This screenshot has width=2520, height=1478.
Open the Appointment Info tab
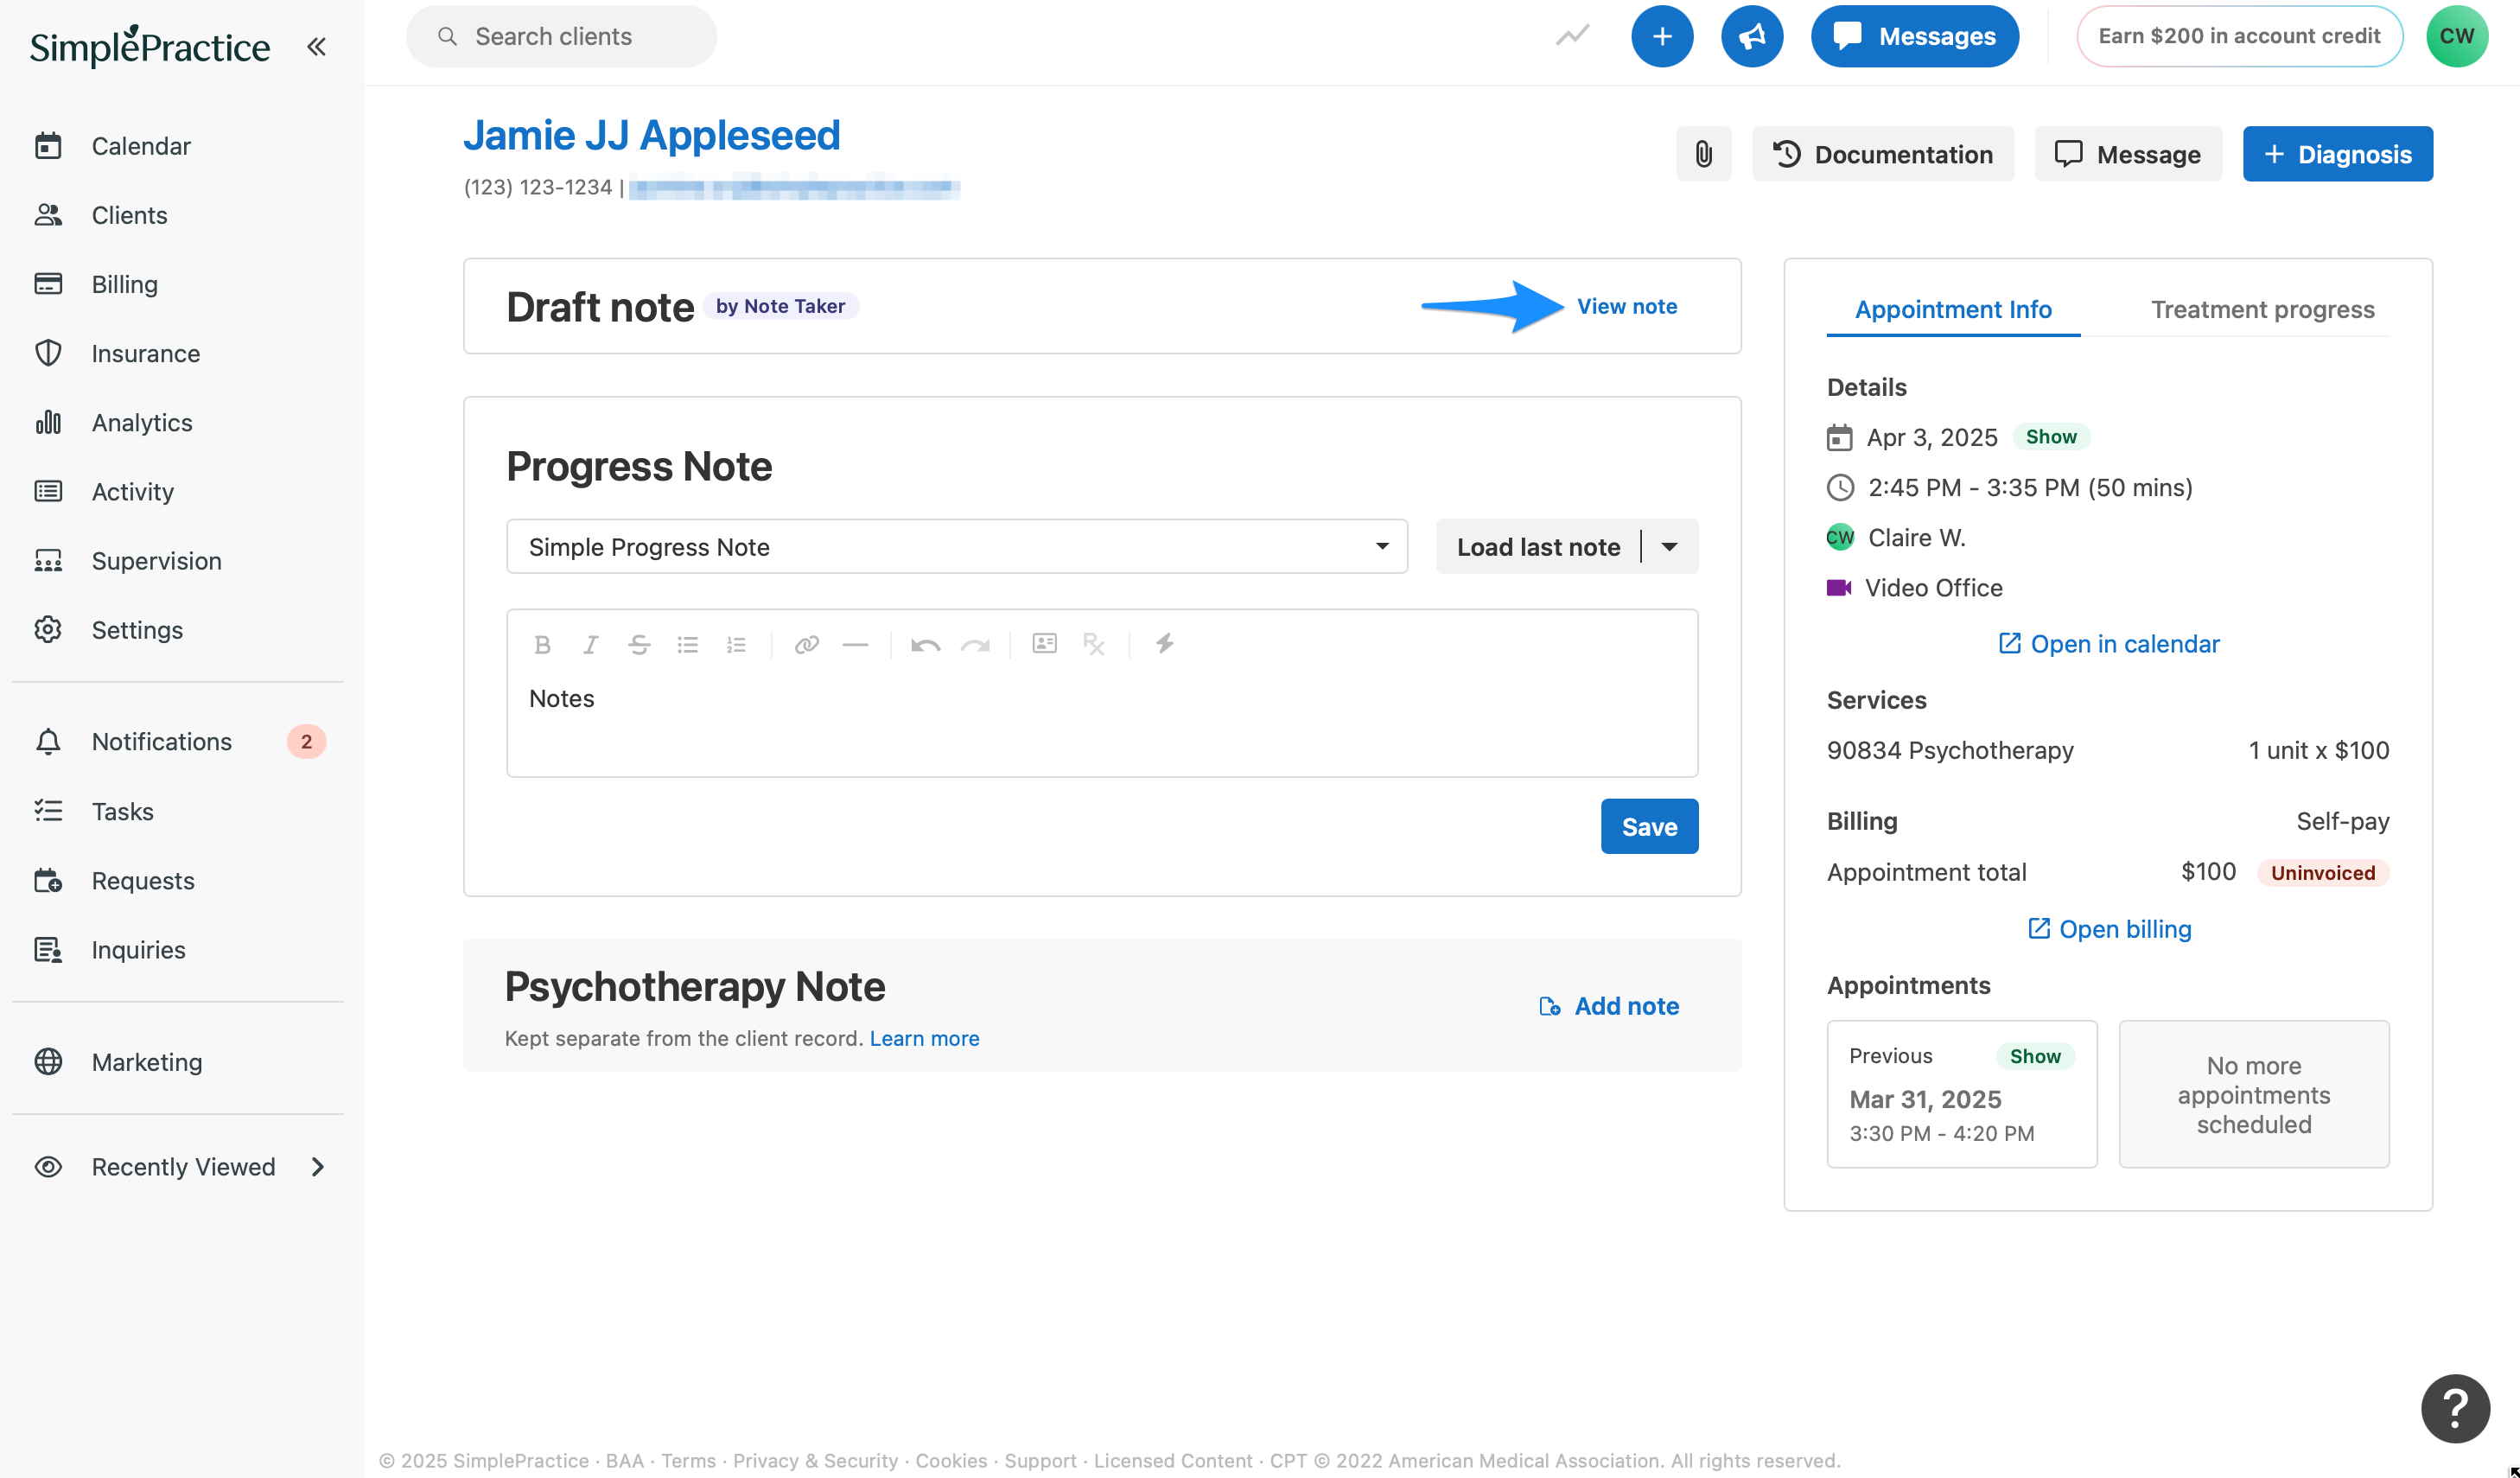click(x=1952, y=310)
